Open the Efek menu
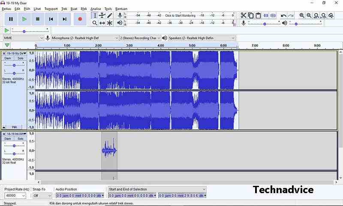Image resolution: width=343 pixels, height=206 pixels. click(84, 9)
